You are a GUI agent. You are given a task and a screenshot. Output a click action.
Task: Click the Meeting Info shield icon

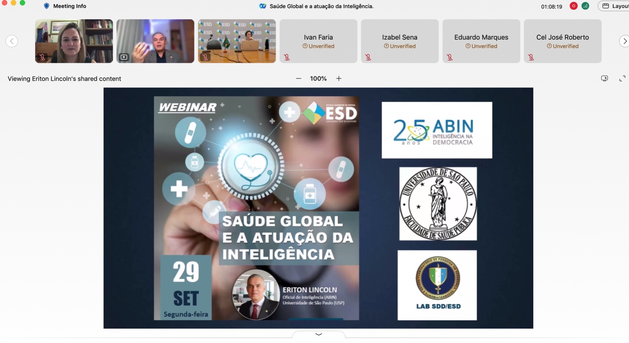(46, 6)
